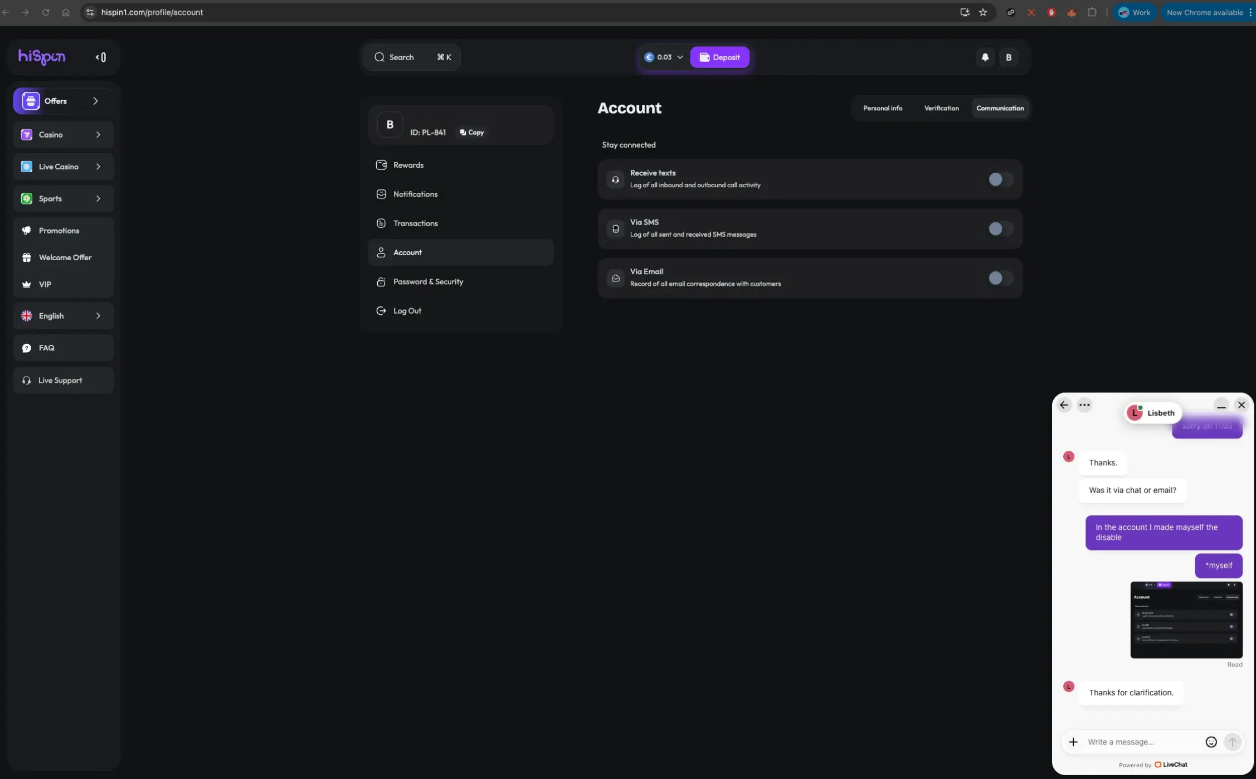Expand the Casino submenu chevron

(x=98, y=135)
